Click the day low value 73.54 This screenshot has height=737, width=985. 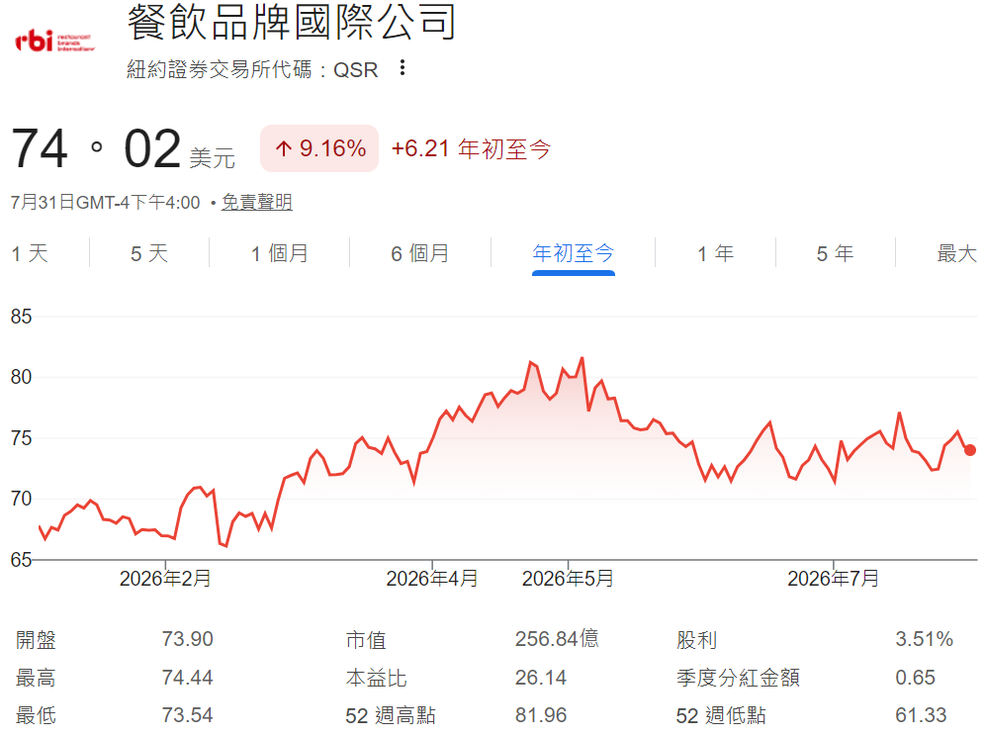pyautogui.click(x=187, y=715)
